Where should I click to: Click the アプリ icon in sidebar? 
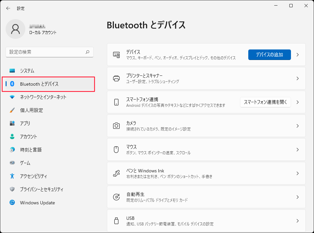tap(12, 123)
